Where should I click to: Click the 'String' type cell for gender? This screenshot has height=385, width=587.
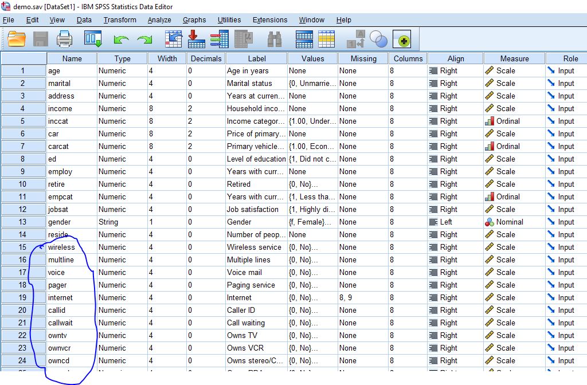pos(123,222)
